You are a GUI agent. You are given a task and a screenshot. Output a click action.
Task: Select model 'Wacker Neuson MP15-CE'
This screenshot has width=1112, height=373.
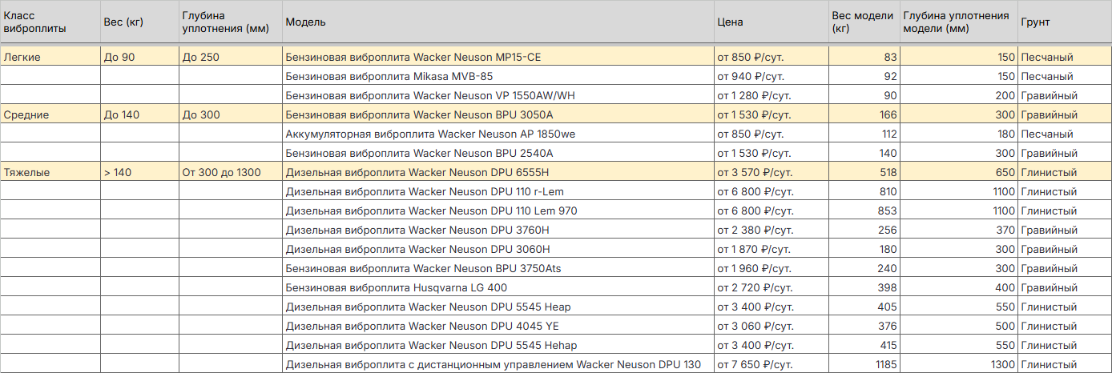[498, 58]
